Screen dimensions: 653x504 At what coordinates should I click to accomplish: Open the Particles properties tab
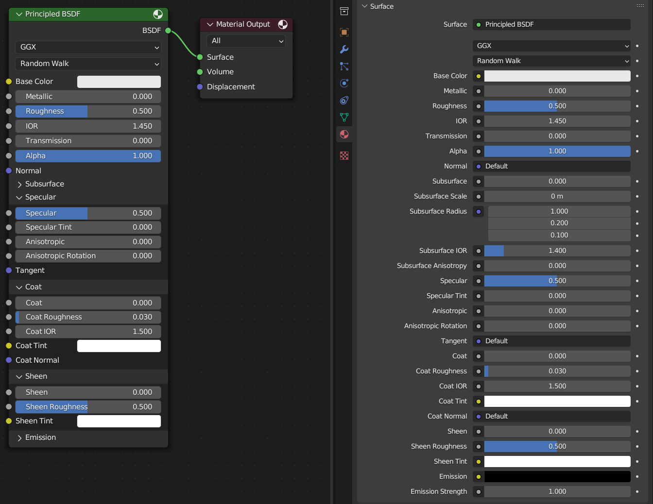[x=344, y=66]
